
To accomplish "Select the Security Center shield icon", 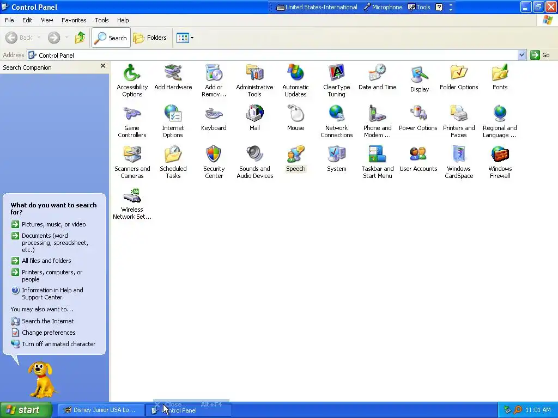I will [214, 162].
